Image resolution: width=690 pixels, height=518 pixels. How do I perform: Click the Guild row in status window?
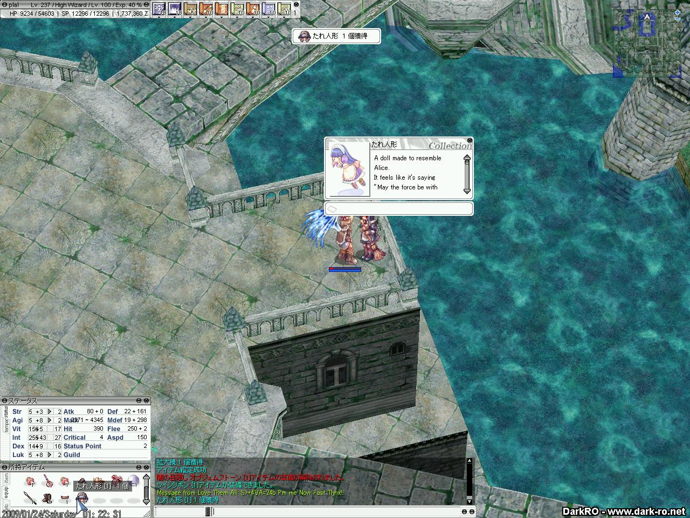pyautogui.click(x=105, y=455)
